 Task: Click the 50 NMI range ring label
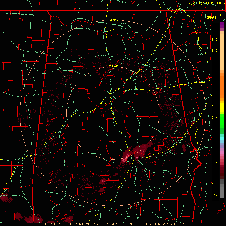coord(113,67)
